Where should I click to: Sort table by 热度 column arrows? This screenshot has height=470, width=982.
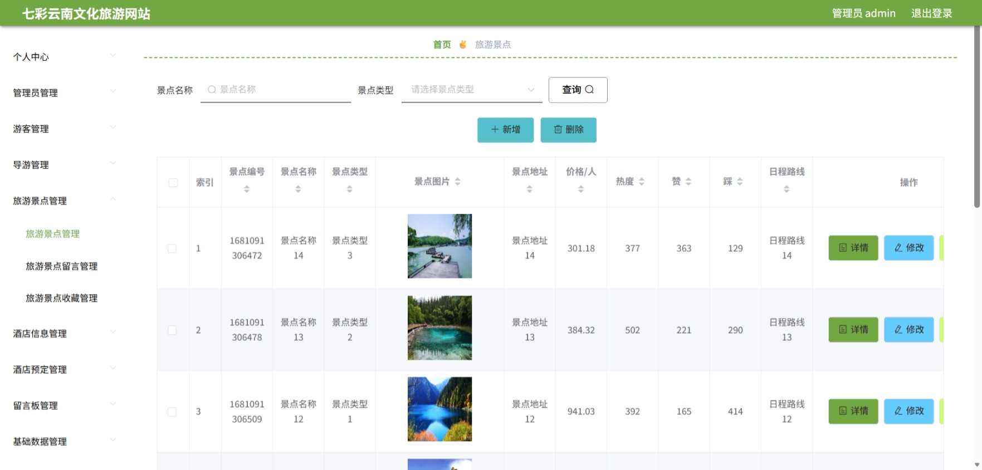[642, 182]
